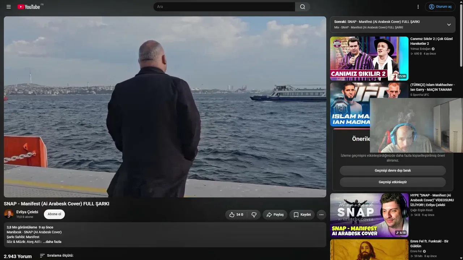Viewport: 463px width, 260px height.
Task: Open the three-dot settings menu in header
Action: 418,7
